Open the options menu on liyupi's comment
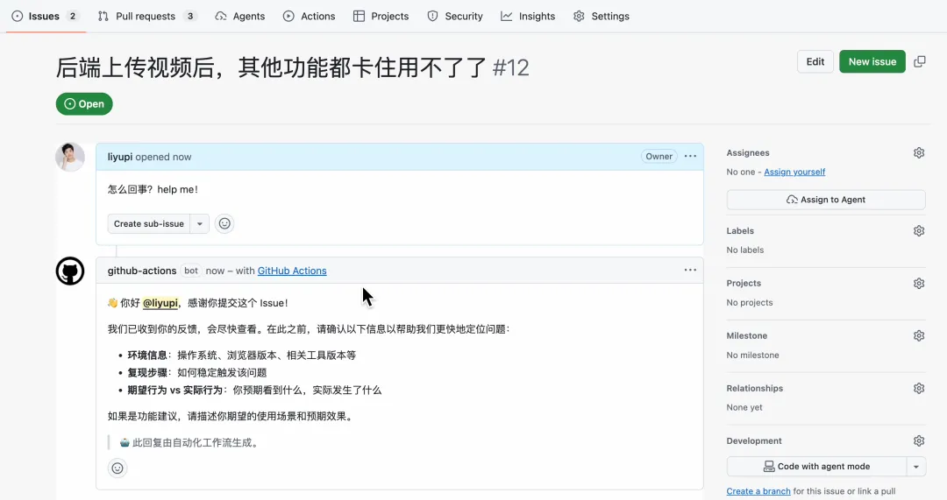Screen dimensions: 947x500 click(690, 156)
